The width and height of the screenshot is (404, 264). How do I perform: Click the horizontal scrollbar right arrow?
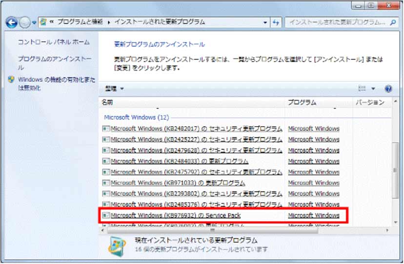coord(387,230)
